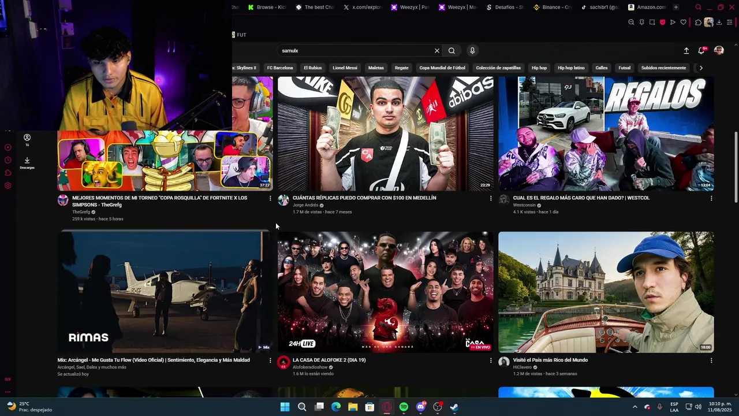Open the options menu for the TheGrefg video
739x416 pixels.
point(270,198)
